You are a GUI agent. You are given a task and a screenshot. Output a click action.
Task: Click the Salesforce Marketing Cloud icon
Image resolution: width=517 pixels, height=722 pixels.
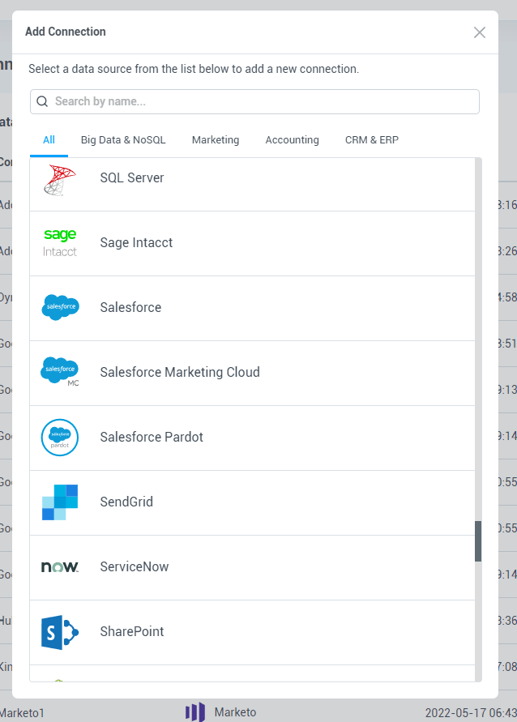pos(60,372)
